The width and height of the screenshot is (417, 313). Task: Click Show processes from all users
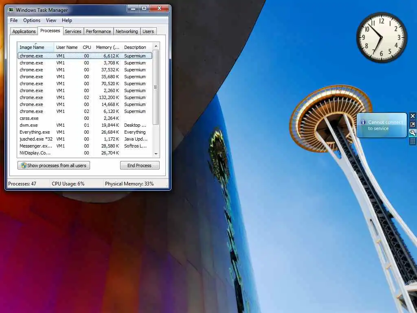[54, 165]
